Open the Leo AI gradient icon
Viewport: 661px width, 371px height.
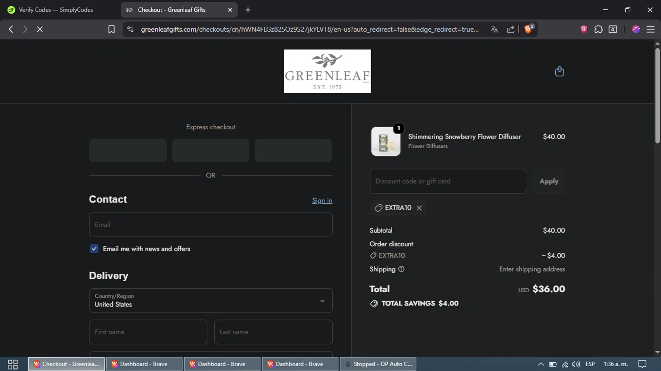(x=636, y=29)
